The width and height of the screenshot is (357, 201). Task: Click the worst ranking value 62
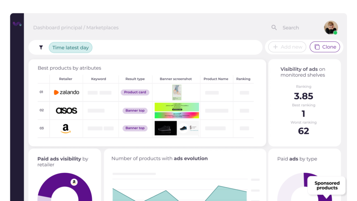point(303,131)
